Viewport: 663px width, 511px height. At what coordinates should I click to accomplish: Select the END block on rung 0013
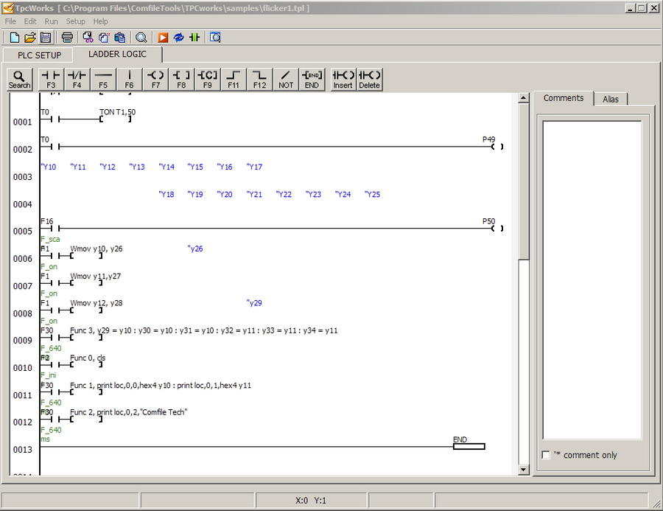(x=469, y=446)
